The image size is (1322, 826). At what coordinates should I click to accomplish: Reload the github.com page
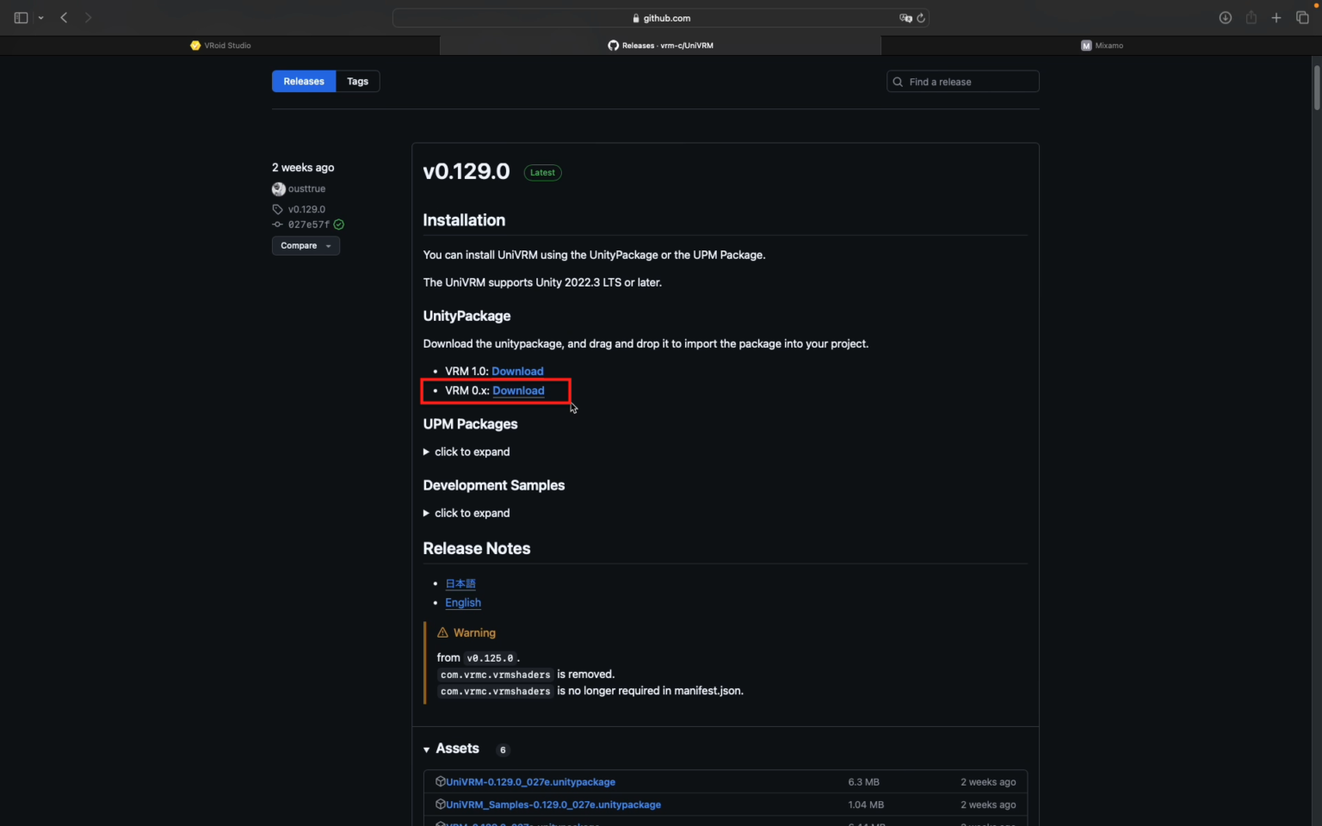(x=921, y=18)
